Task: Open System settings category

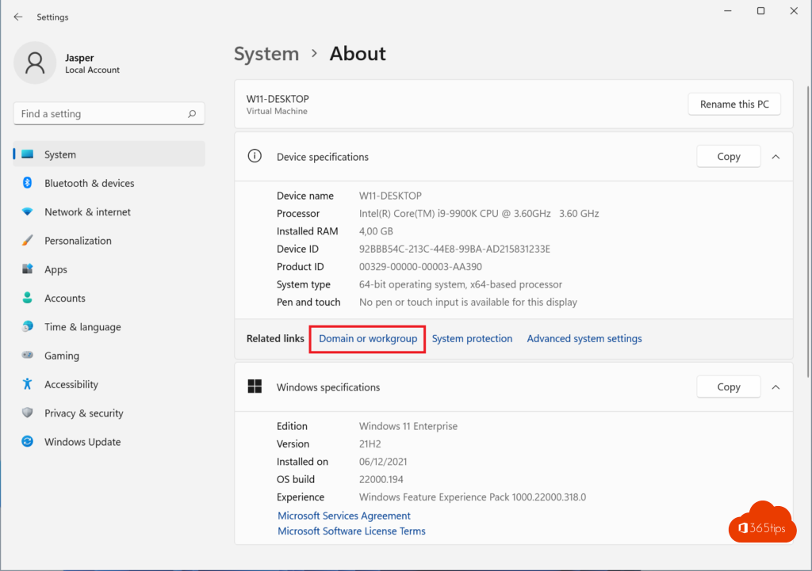Action: tap(109, 154)
